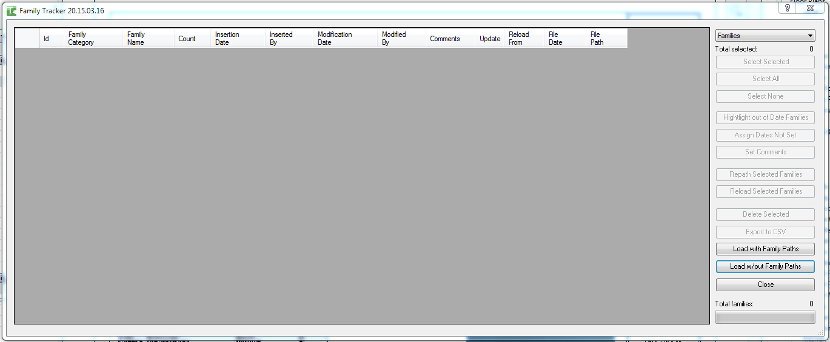Click the help question mark button
The image size is (830, 342).
tap(787, 8)
